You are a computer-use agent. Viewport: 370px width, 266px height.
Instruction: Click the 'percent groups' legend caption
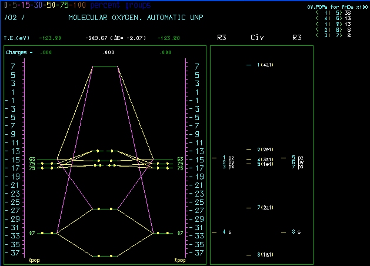(x=121, y=5)
